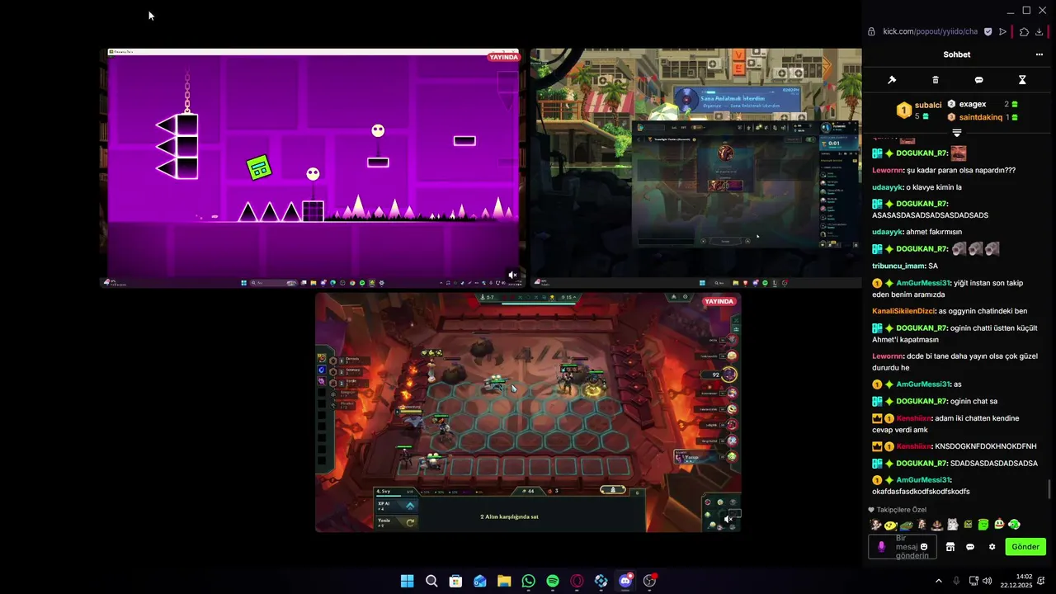The height and width of the screenshot is (594, 1056).
Task: Click the shield ad blocker icon
Action: coord(988,31)
